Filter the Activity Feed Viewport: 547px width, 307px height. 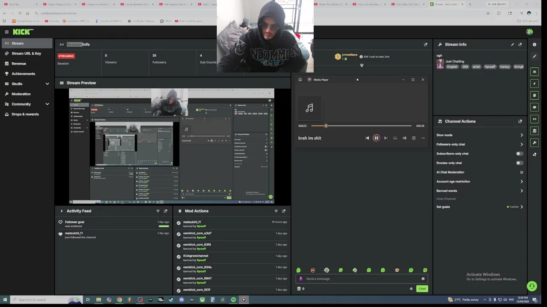click(x=158, y=211)
